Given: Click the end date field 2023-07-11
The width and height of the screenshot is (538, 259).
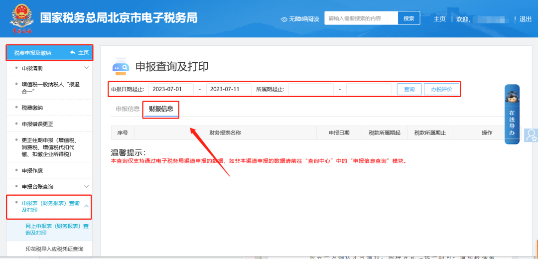Looking at the screenshot, I should tap(229, 89).
